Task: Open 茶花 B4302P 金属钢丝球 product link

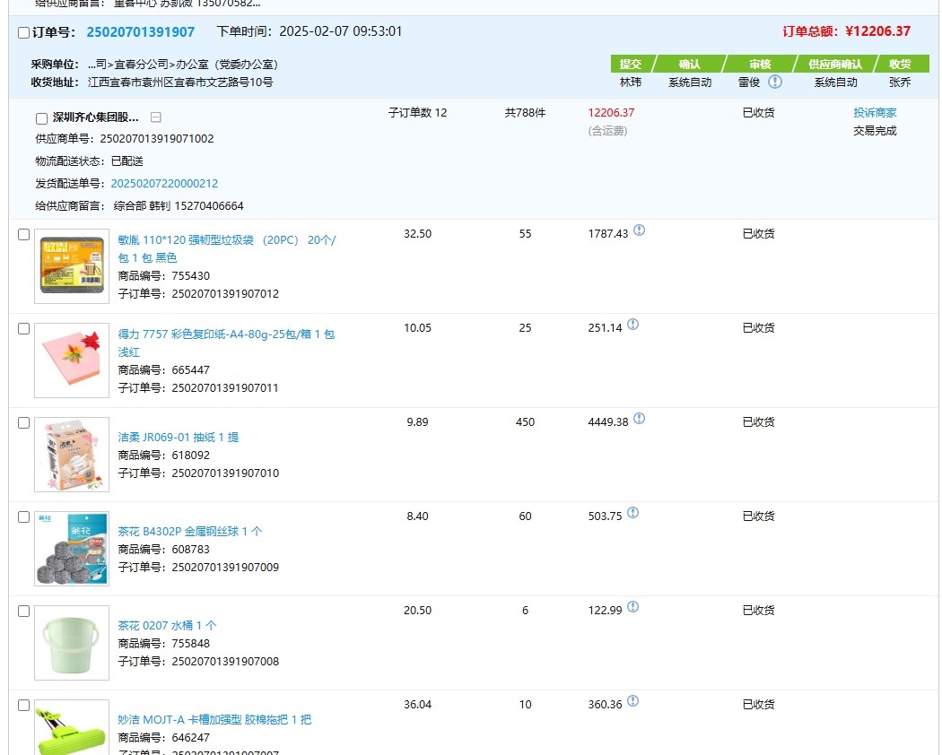Action: point(190,531)
